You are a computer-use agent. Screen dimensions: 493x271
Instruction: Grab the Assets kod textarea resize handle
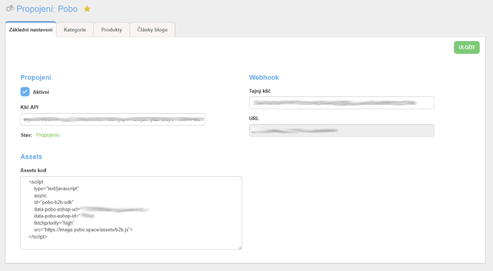point(239,247)
